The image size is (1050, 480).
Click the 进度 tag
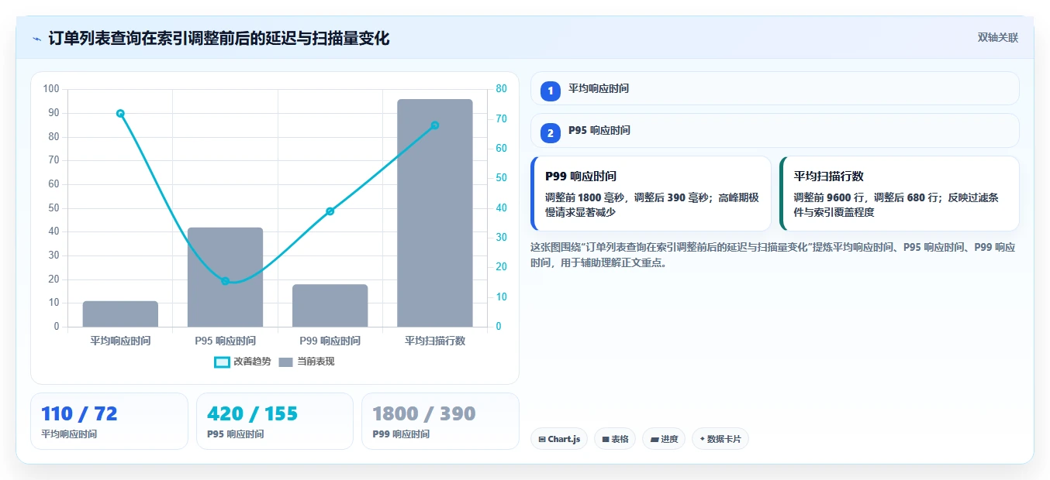pos(664,439)
